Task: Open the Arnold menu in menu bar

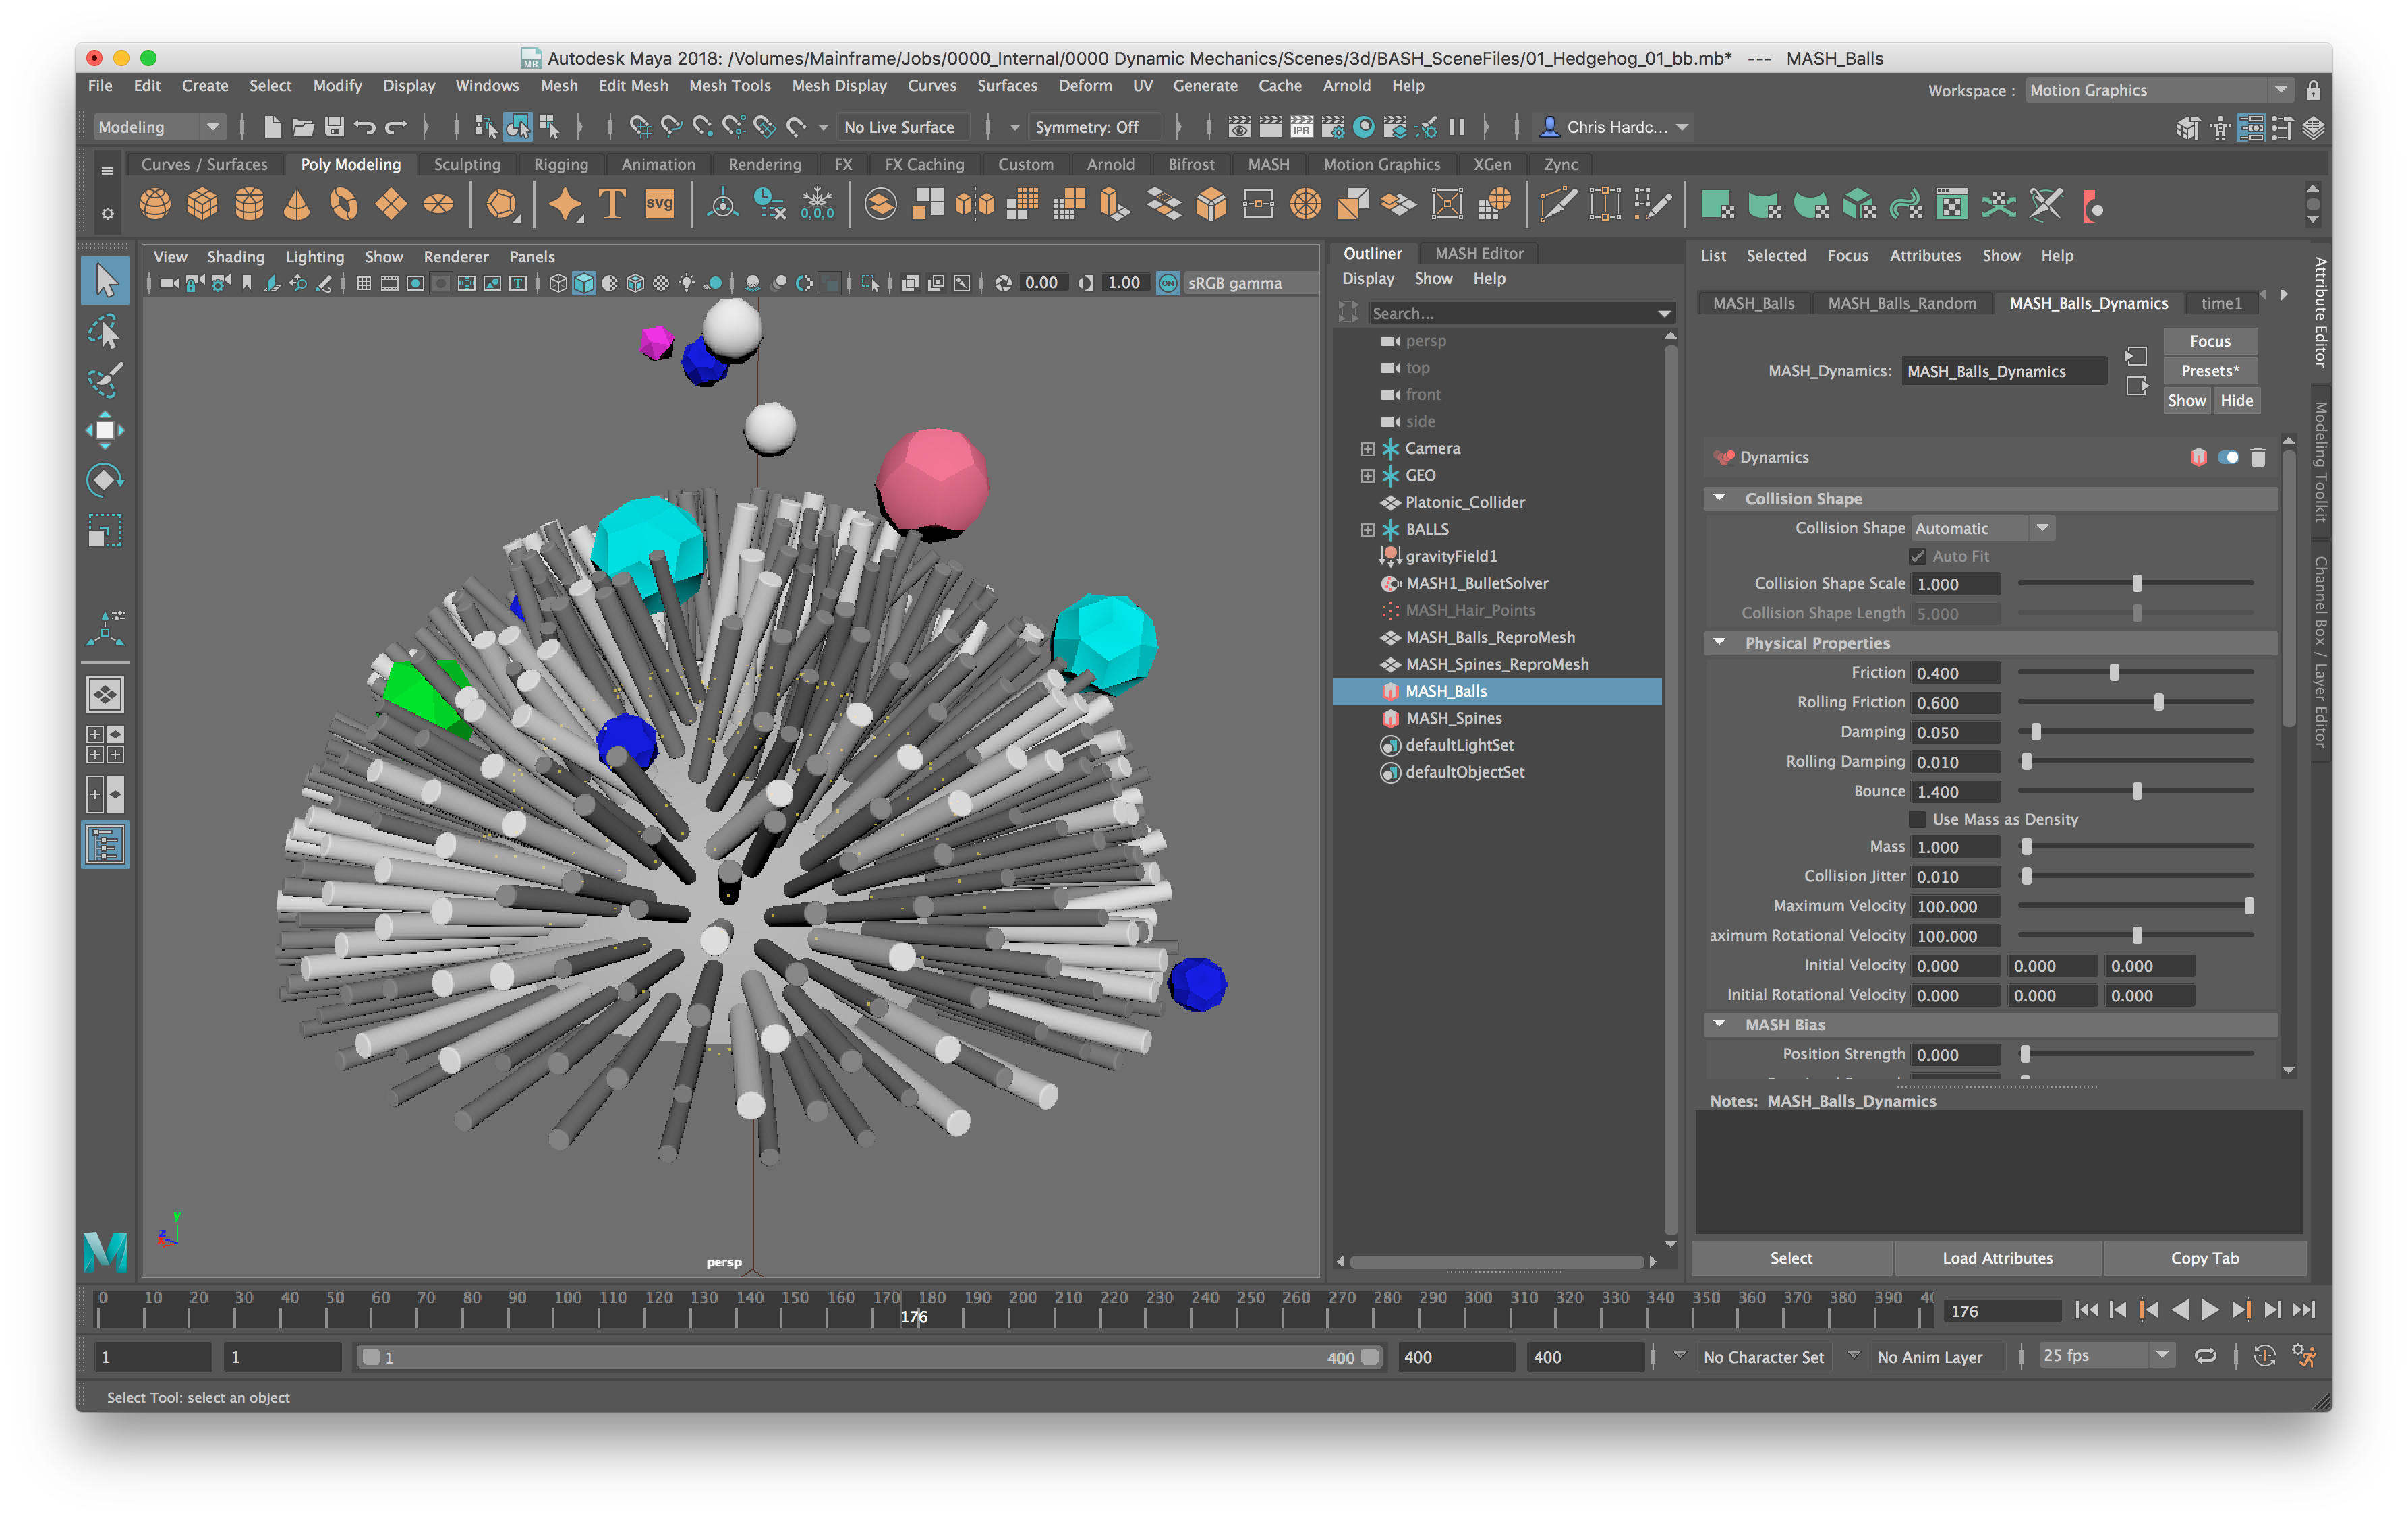Action: coord(1346,86)
